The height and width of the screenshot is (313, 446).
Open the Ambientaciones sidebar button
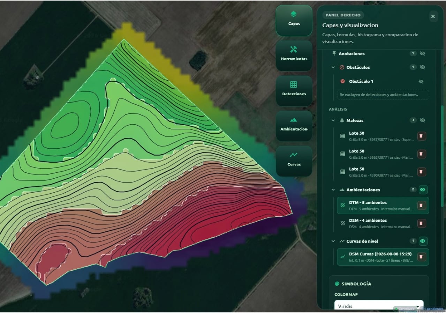[x=294, y=126]
